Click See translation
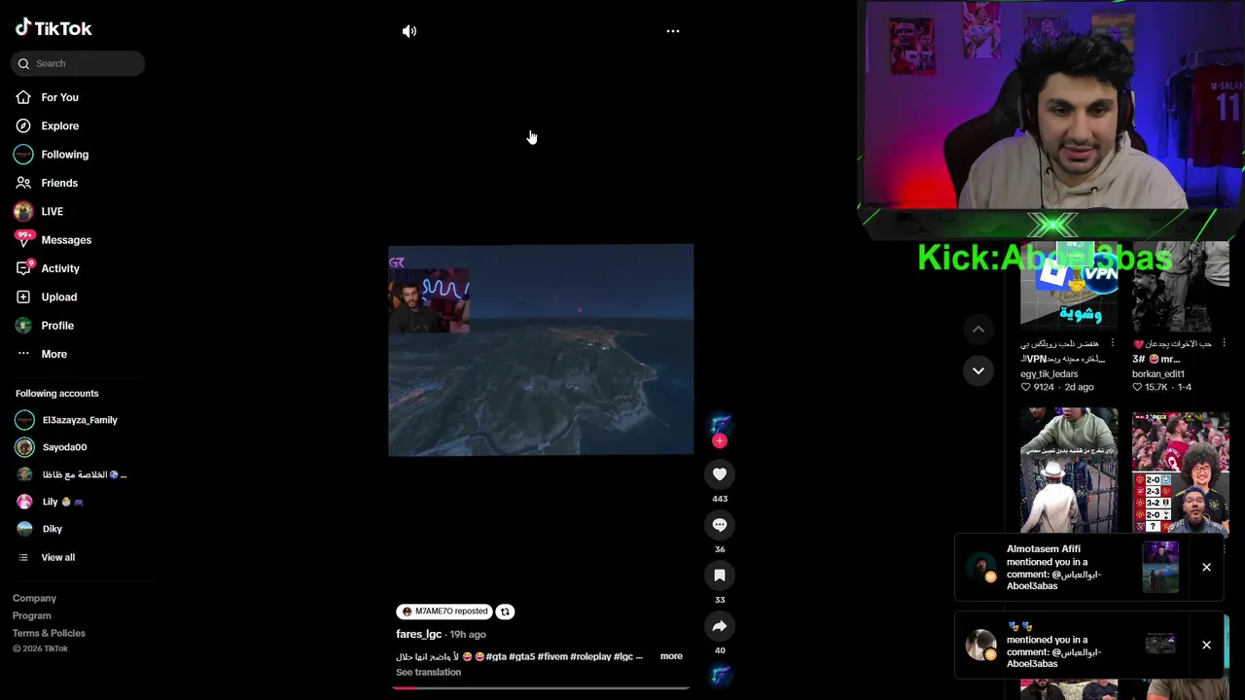1245x700 pixels. 428,672
